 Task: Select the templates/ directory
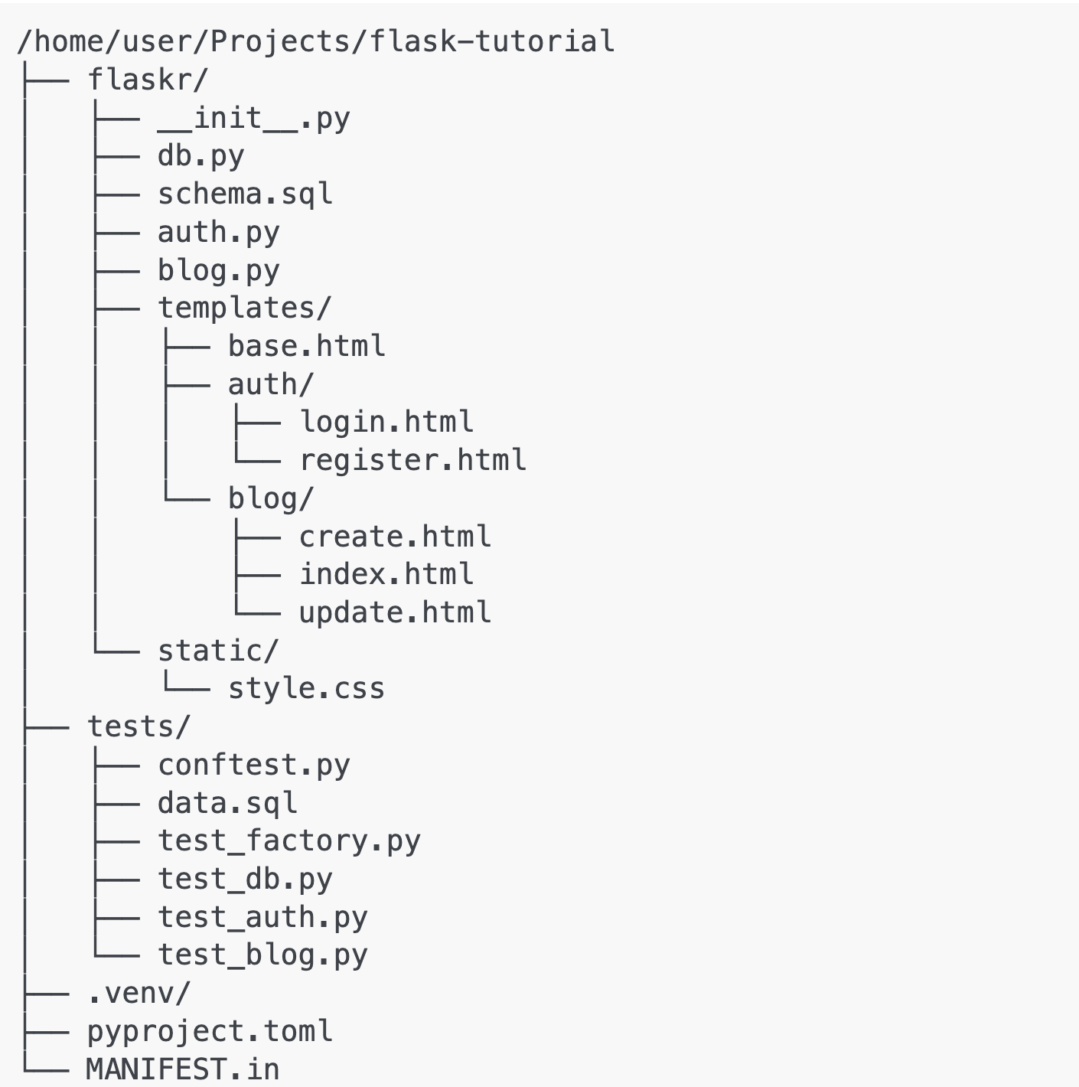[245, 308]
